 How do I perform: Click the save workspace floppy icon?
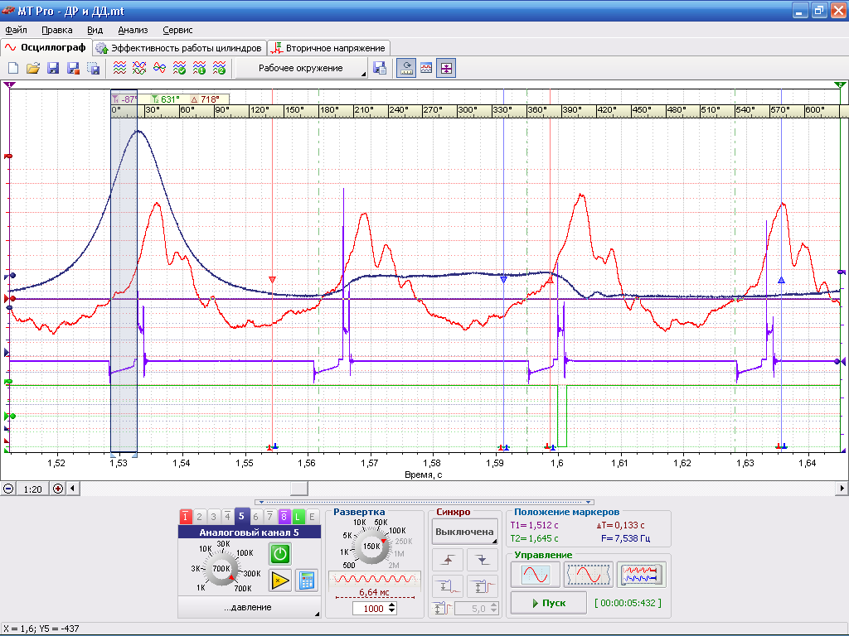pyautogui.click(x=380, y=68)
